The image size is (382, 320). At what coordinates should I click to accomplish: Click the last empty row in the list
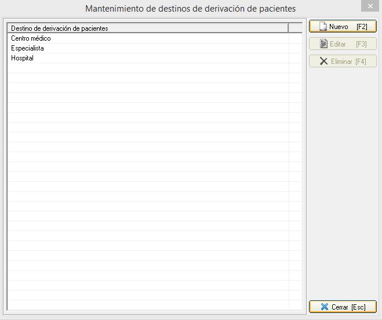click(x=147, y=304)
